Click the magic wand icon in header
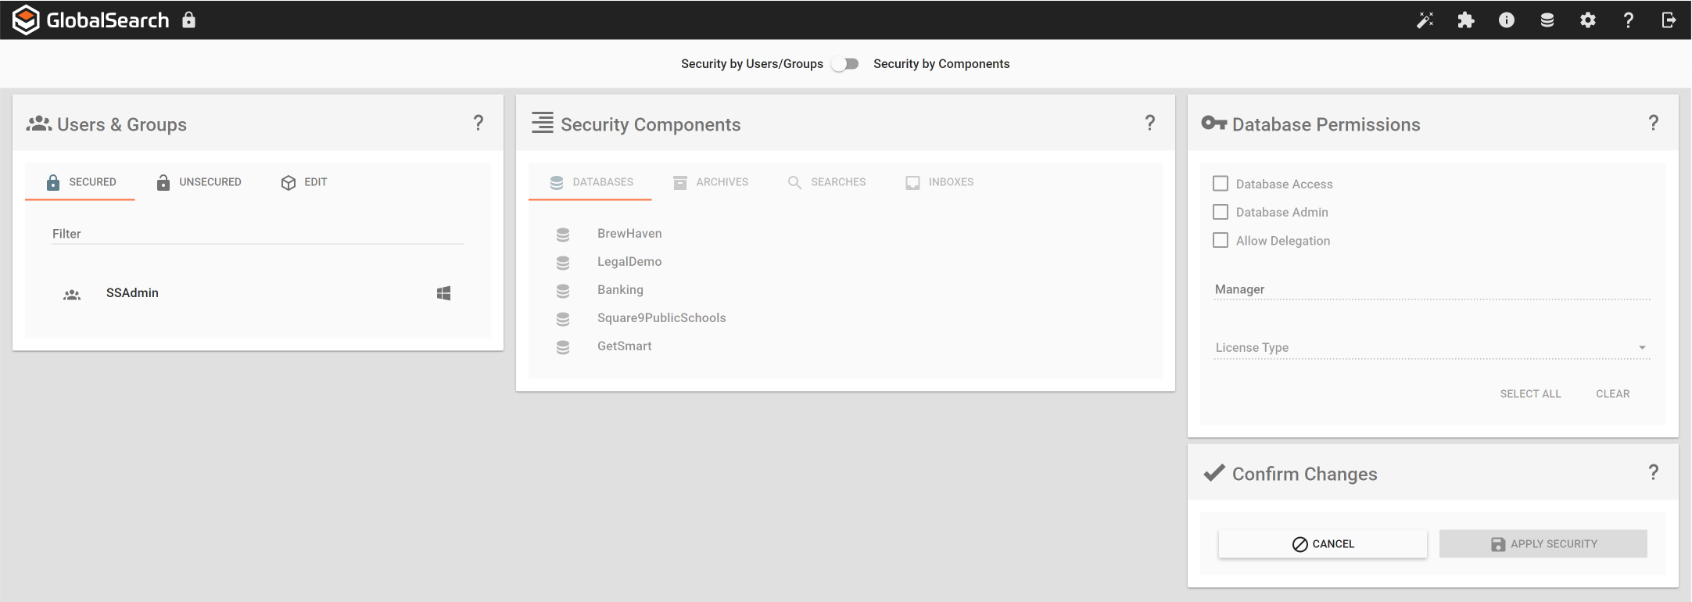This screenshot has width=1692, height=602. click(x=1425, y=20)
